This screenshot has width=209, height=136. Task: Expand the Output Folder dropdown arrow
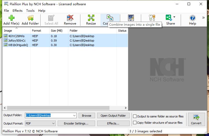pos(74,116)
